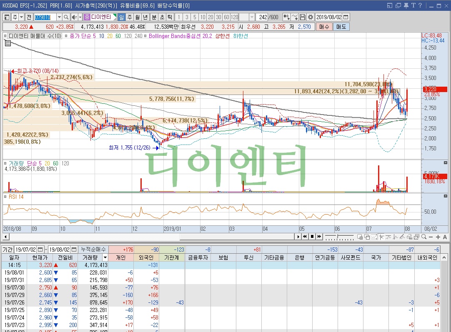The width and height of the screenshot is (451, 332).
Task: Click the crosshair cursor tool icon
Action: click(x=381, y=237)
